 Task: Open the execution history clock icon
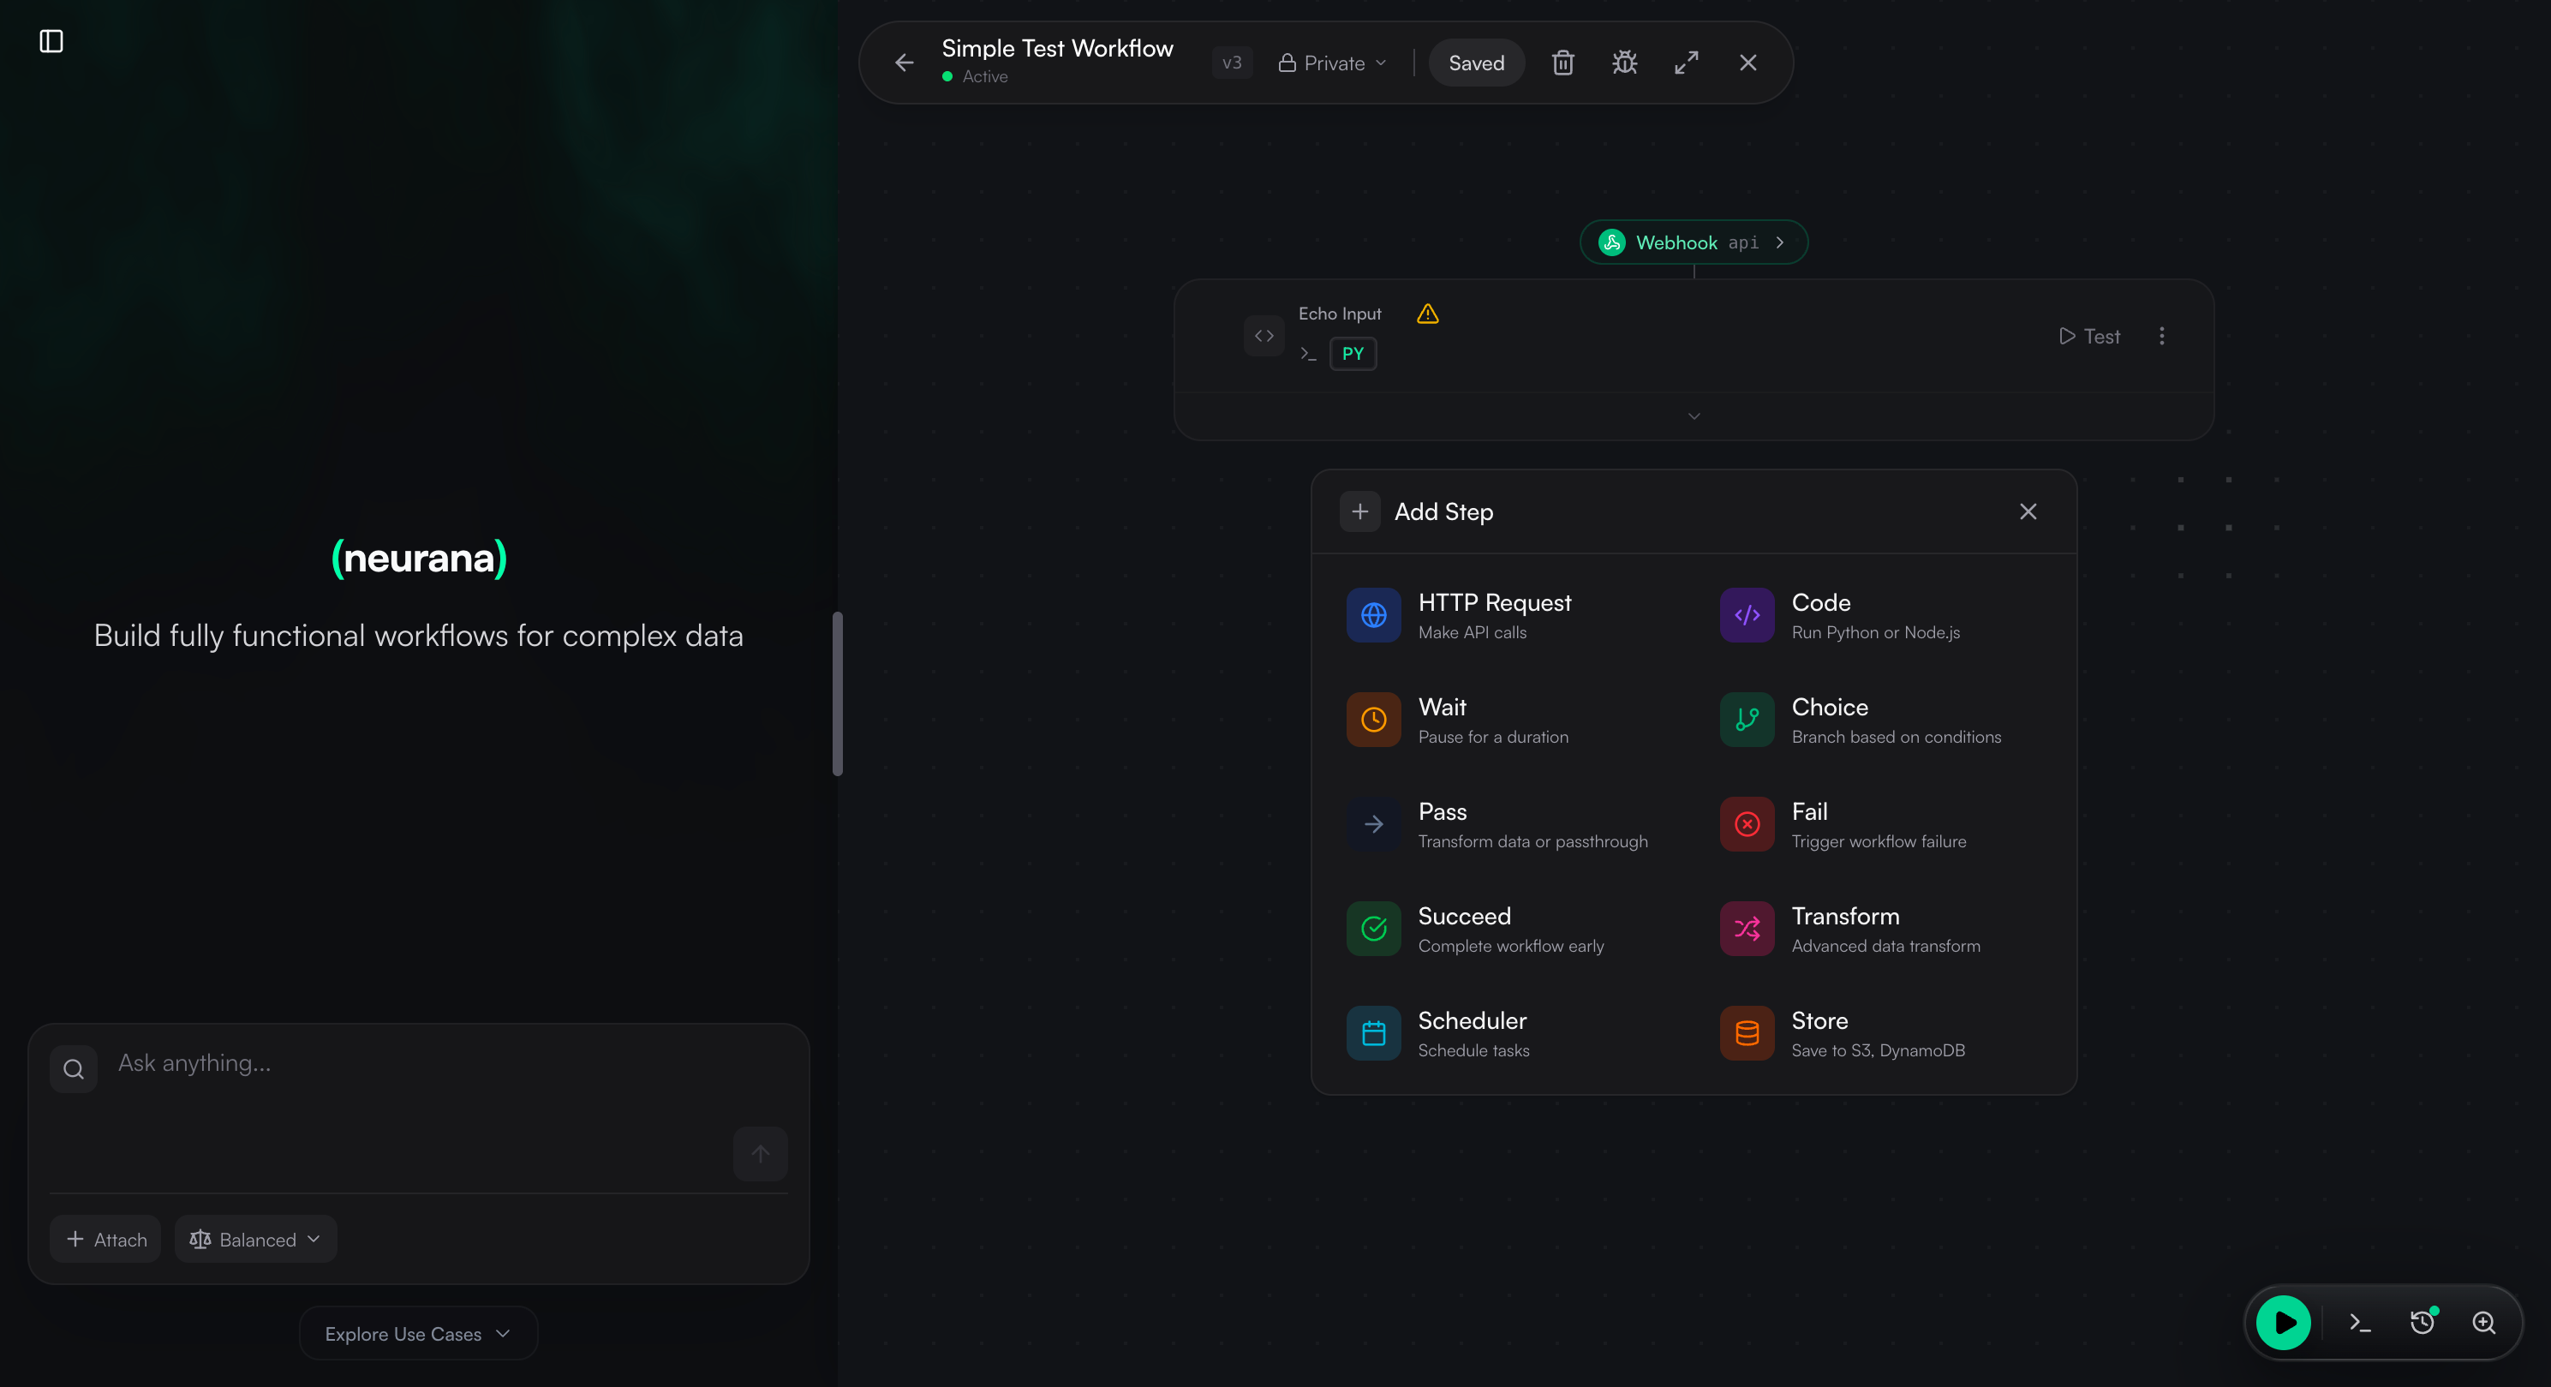(x=2423, y=1322)
